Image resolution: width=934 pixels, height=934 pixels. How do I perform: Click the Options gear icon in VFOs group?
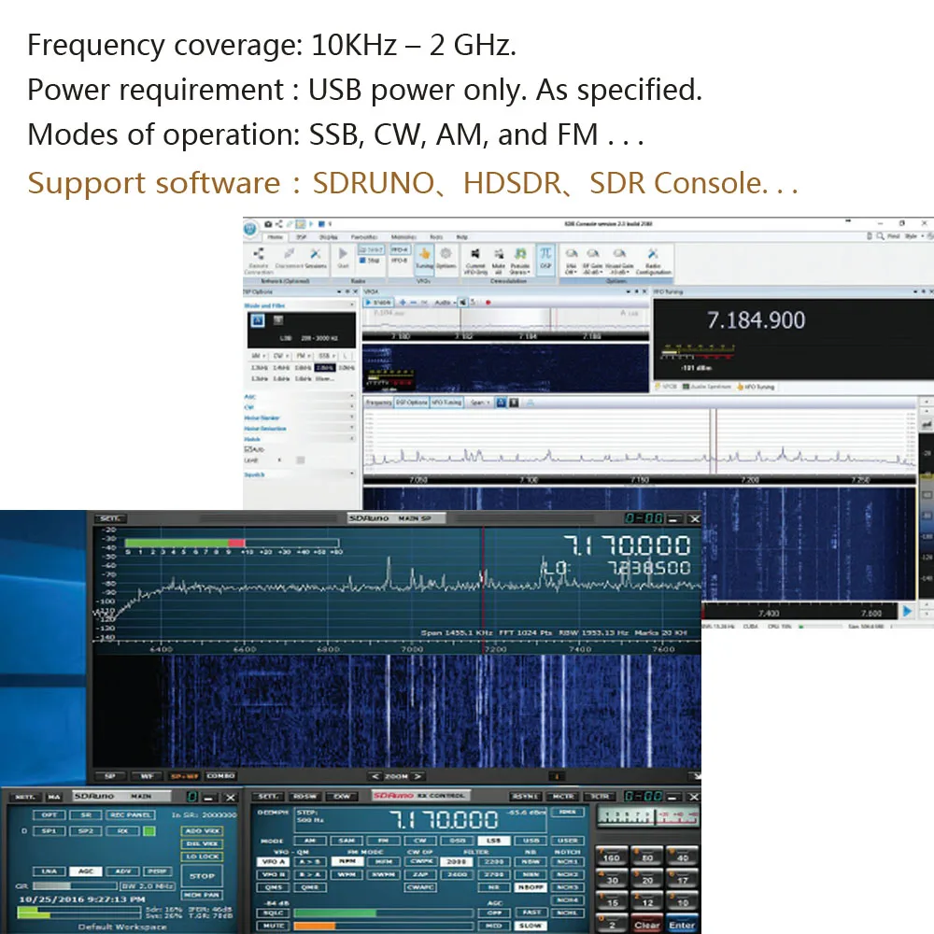point(446,254)
